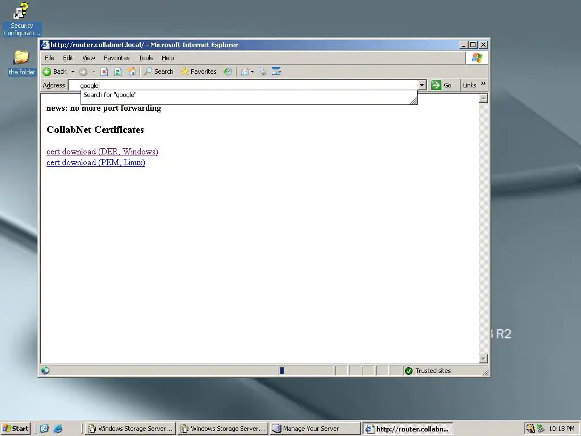Go to the Home page icon
This screenshot has width=581, height=436.
132,72
